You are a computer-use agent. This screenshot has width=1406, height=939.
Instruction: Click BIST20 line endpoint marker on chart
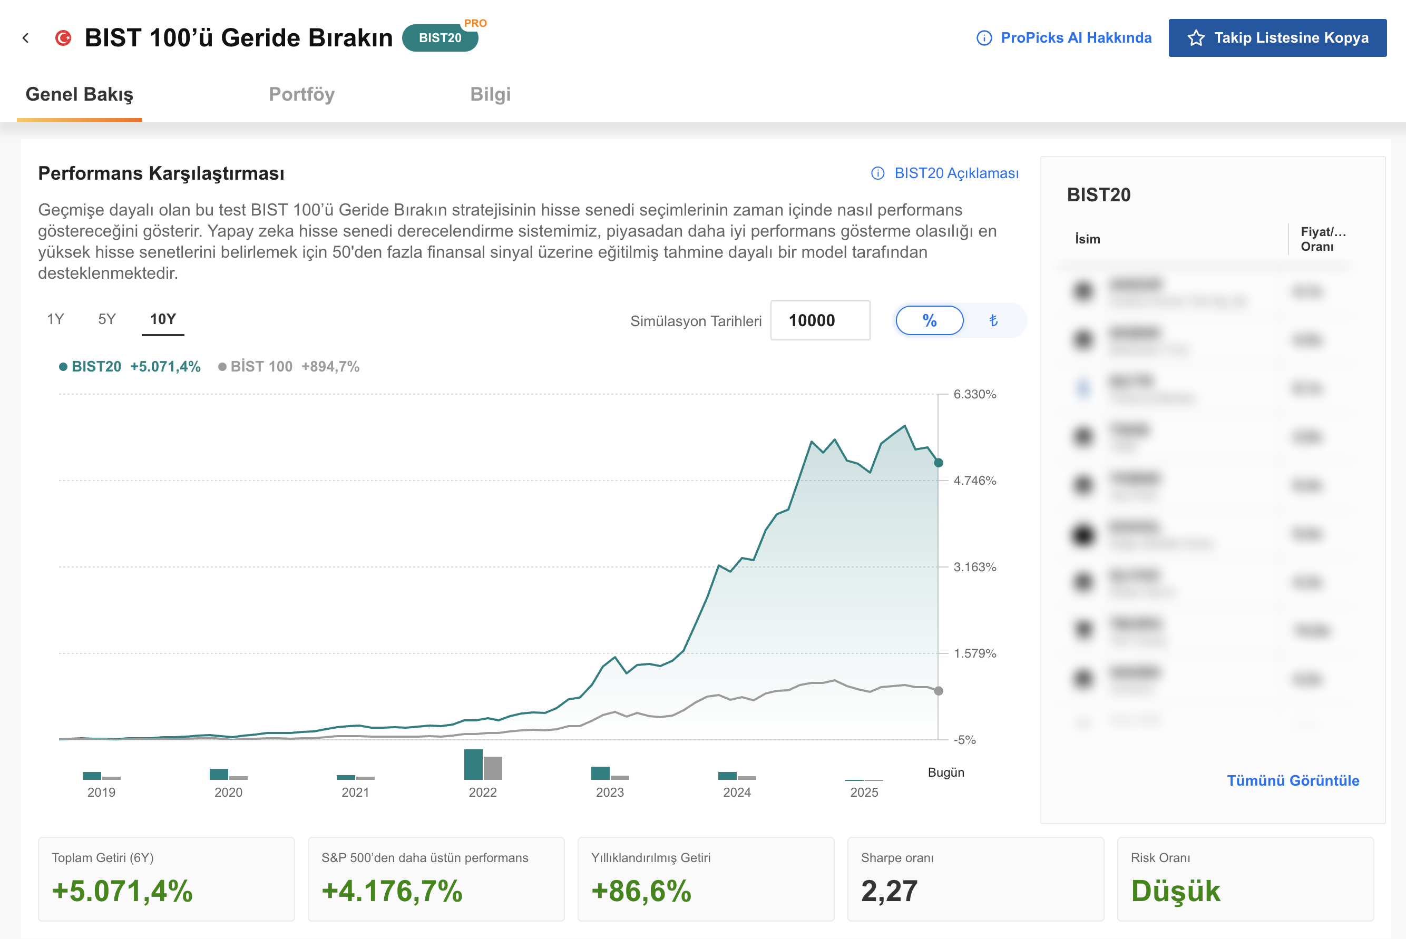point(939,462)
